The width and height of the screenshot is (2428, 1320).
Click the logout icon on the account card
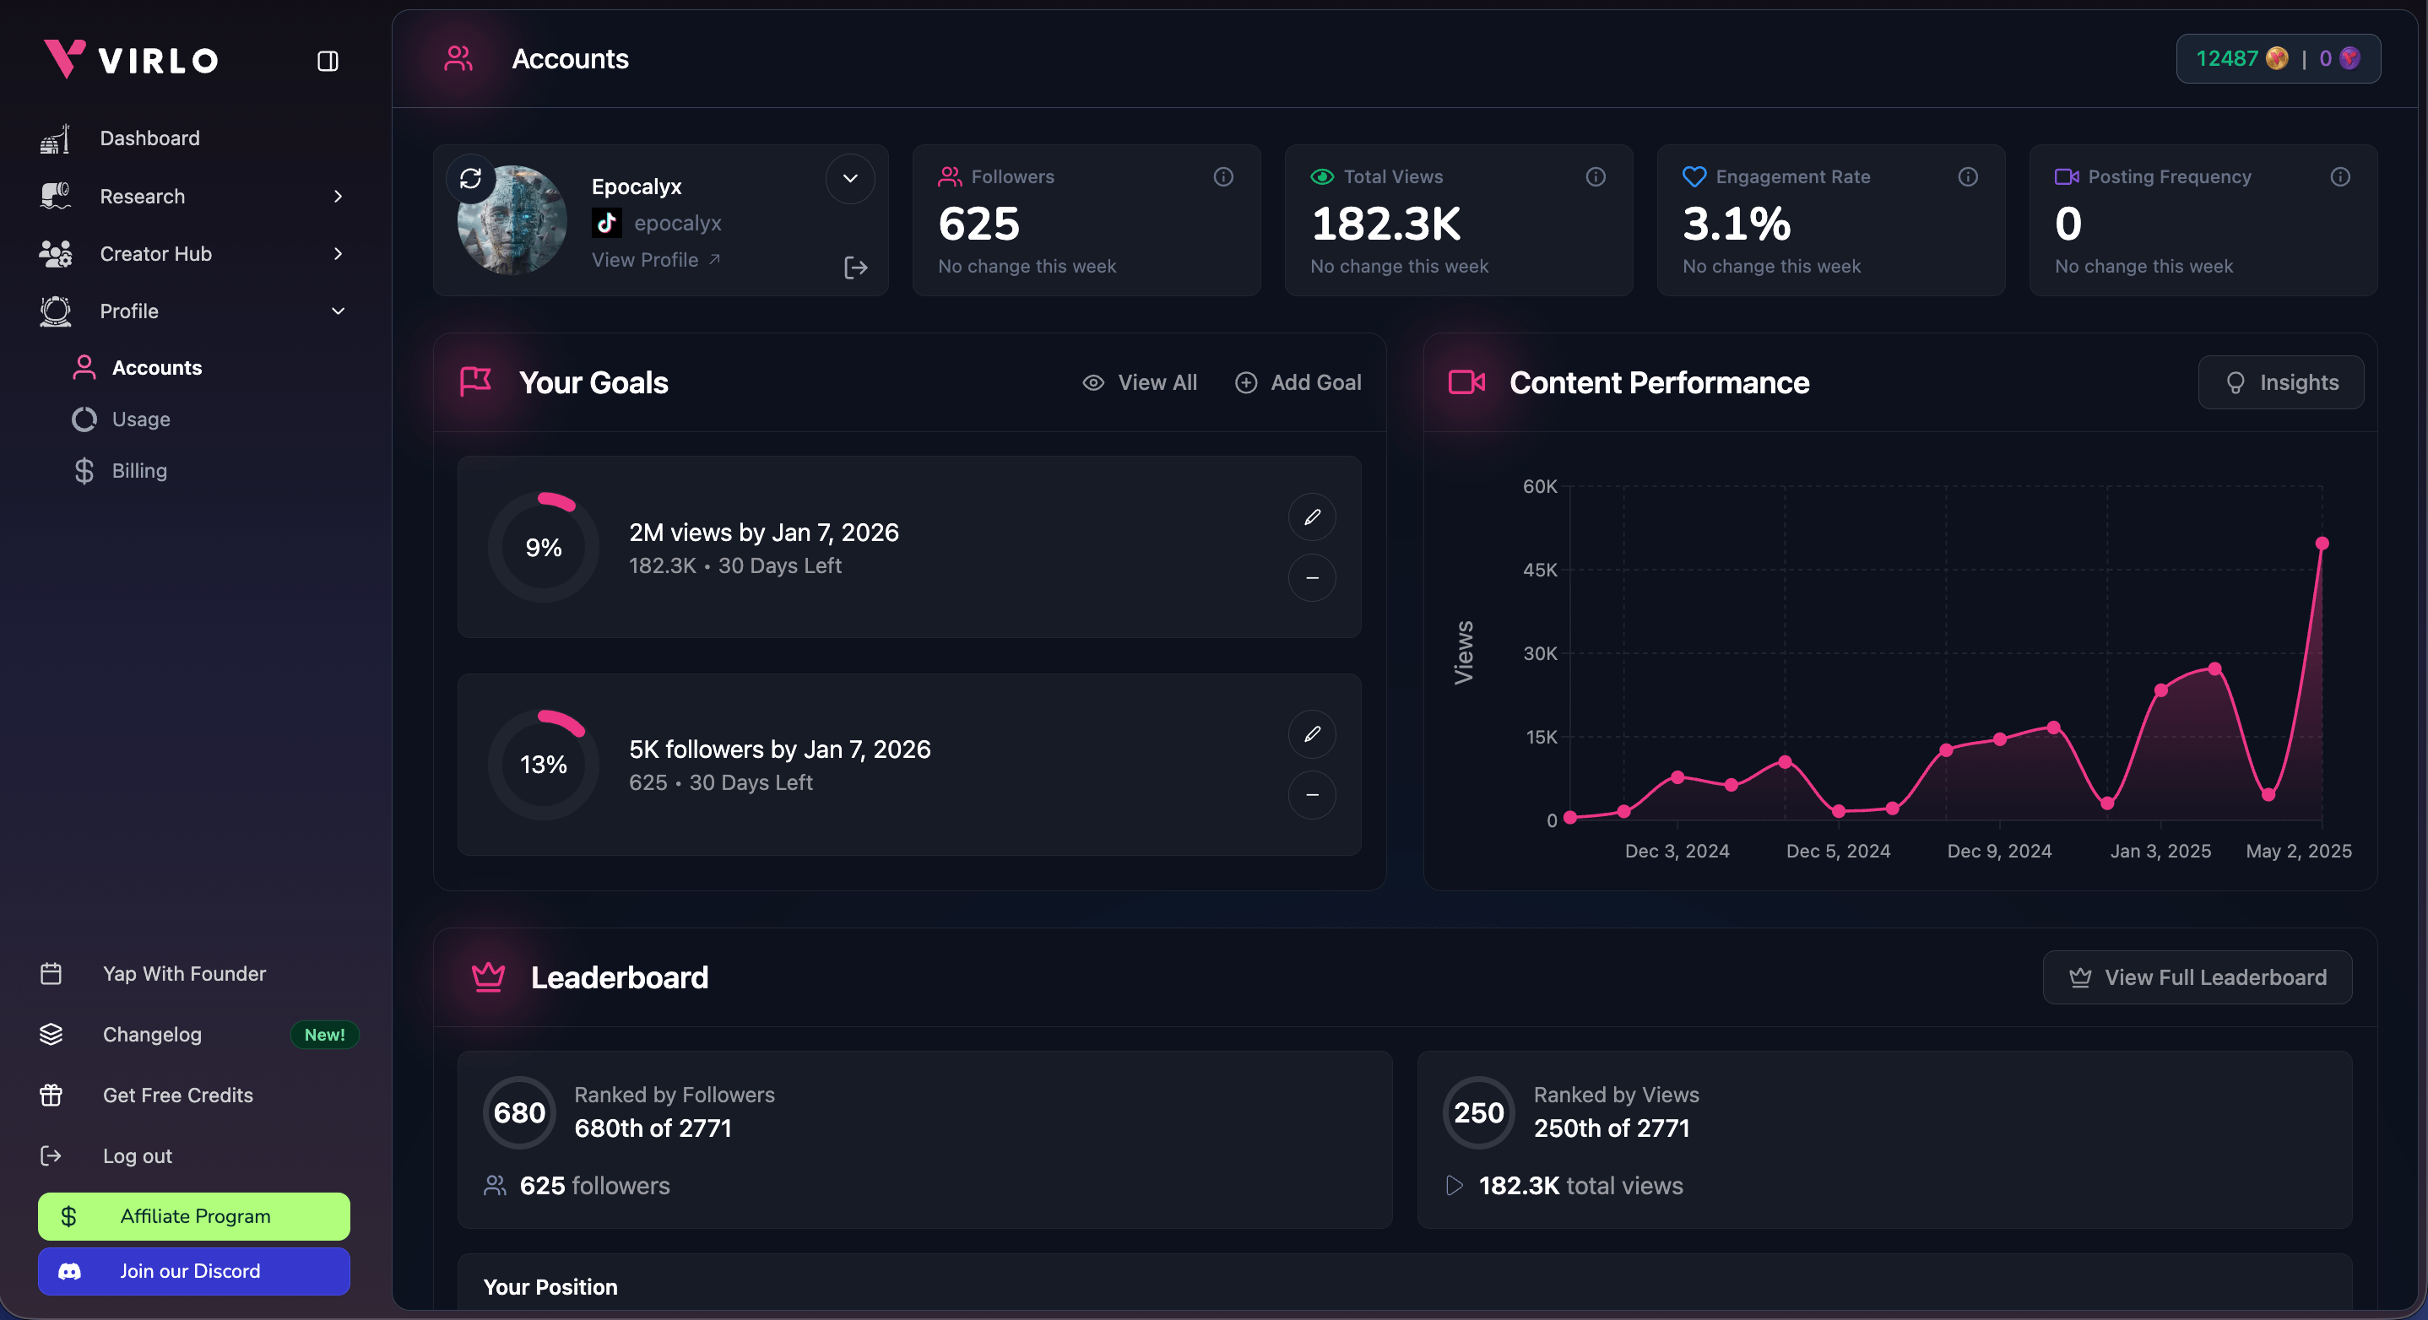(855, 268)
